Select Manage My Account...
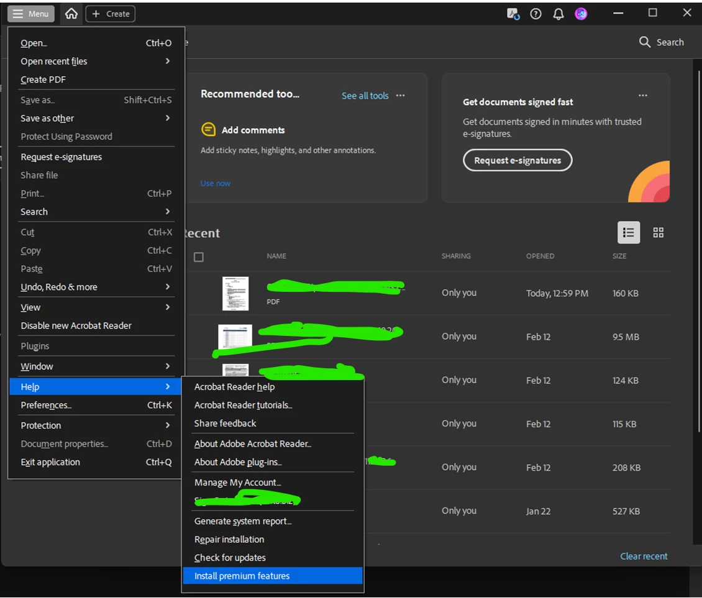 tap(273, 482)
